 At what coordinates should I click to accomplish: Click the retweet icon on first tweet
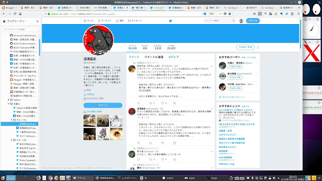(150, 103)
